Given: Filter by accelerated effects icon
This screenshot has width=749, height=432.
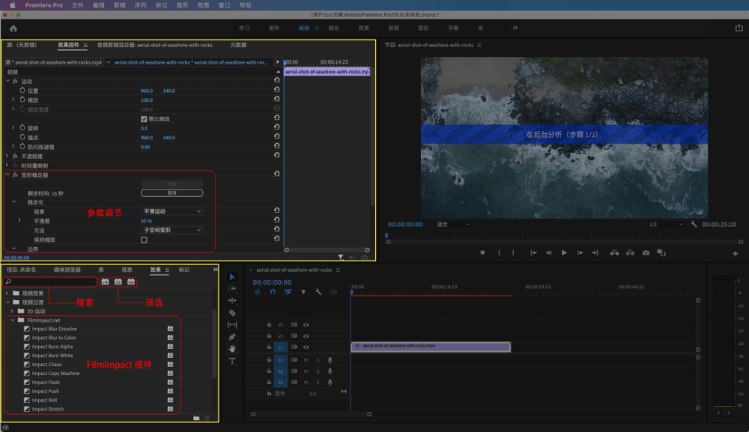Looking at the screenshot, I should pos(105,282).
